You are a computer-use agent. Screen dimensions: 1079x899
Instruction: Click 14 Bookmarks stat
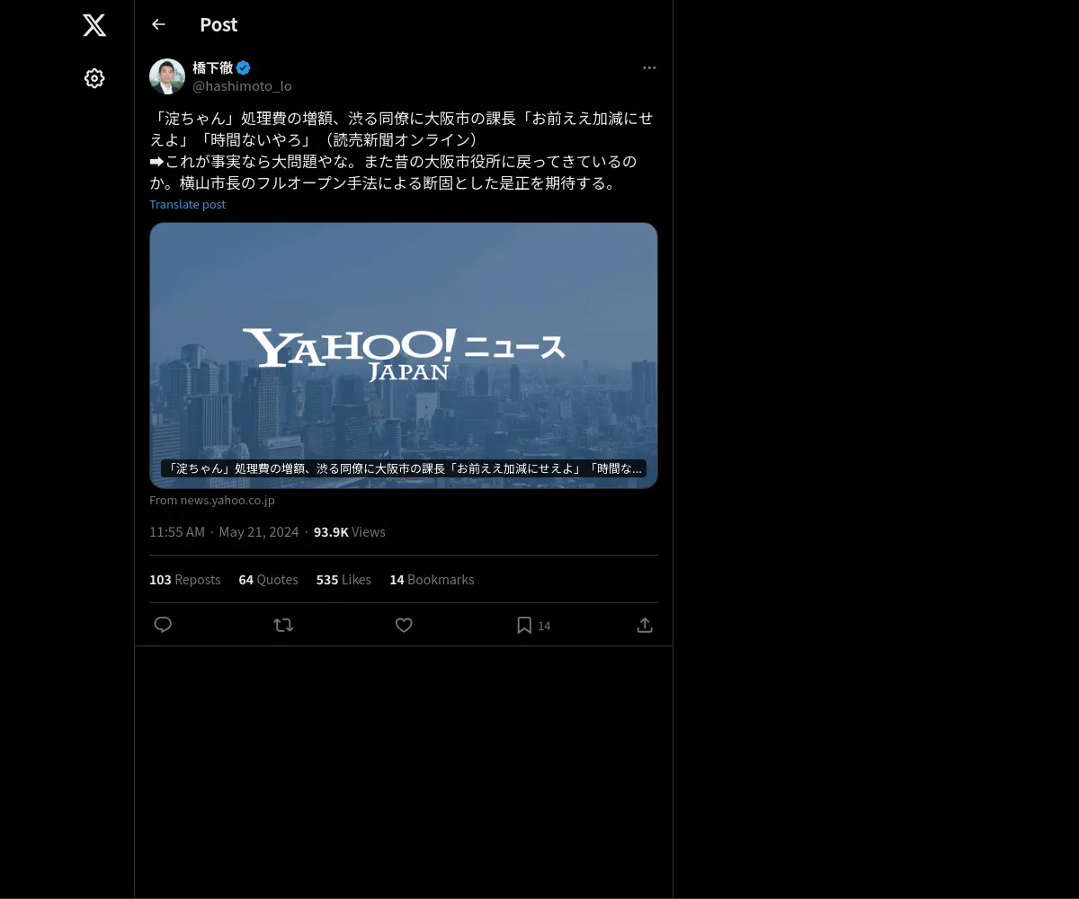[432, 579]
